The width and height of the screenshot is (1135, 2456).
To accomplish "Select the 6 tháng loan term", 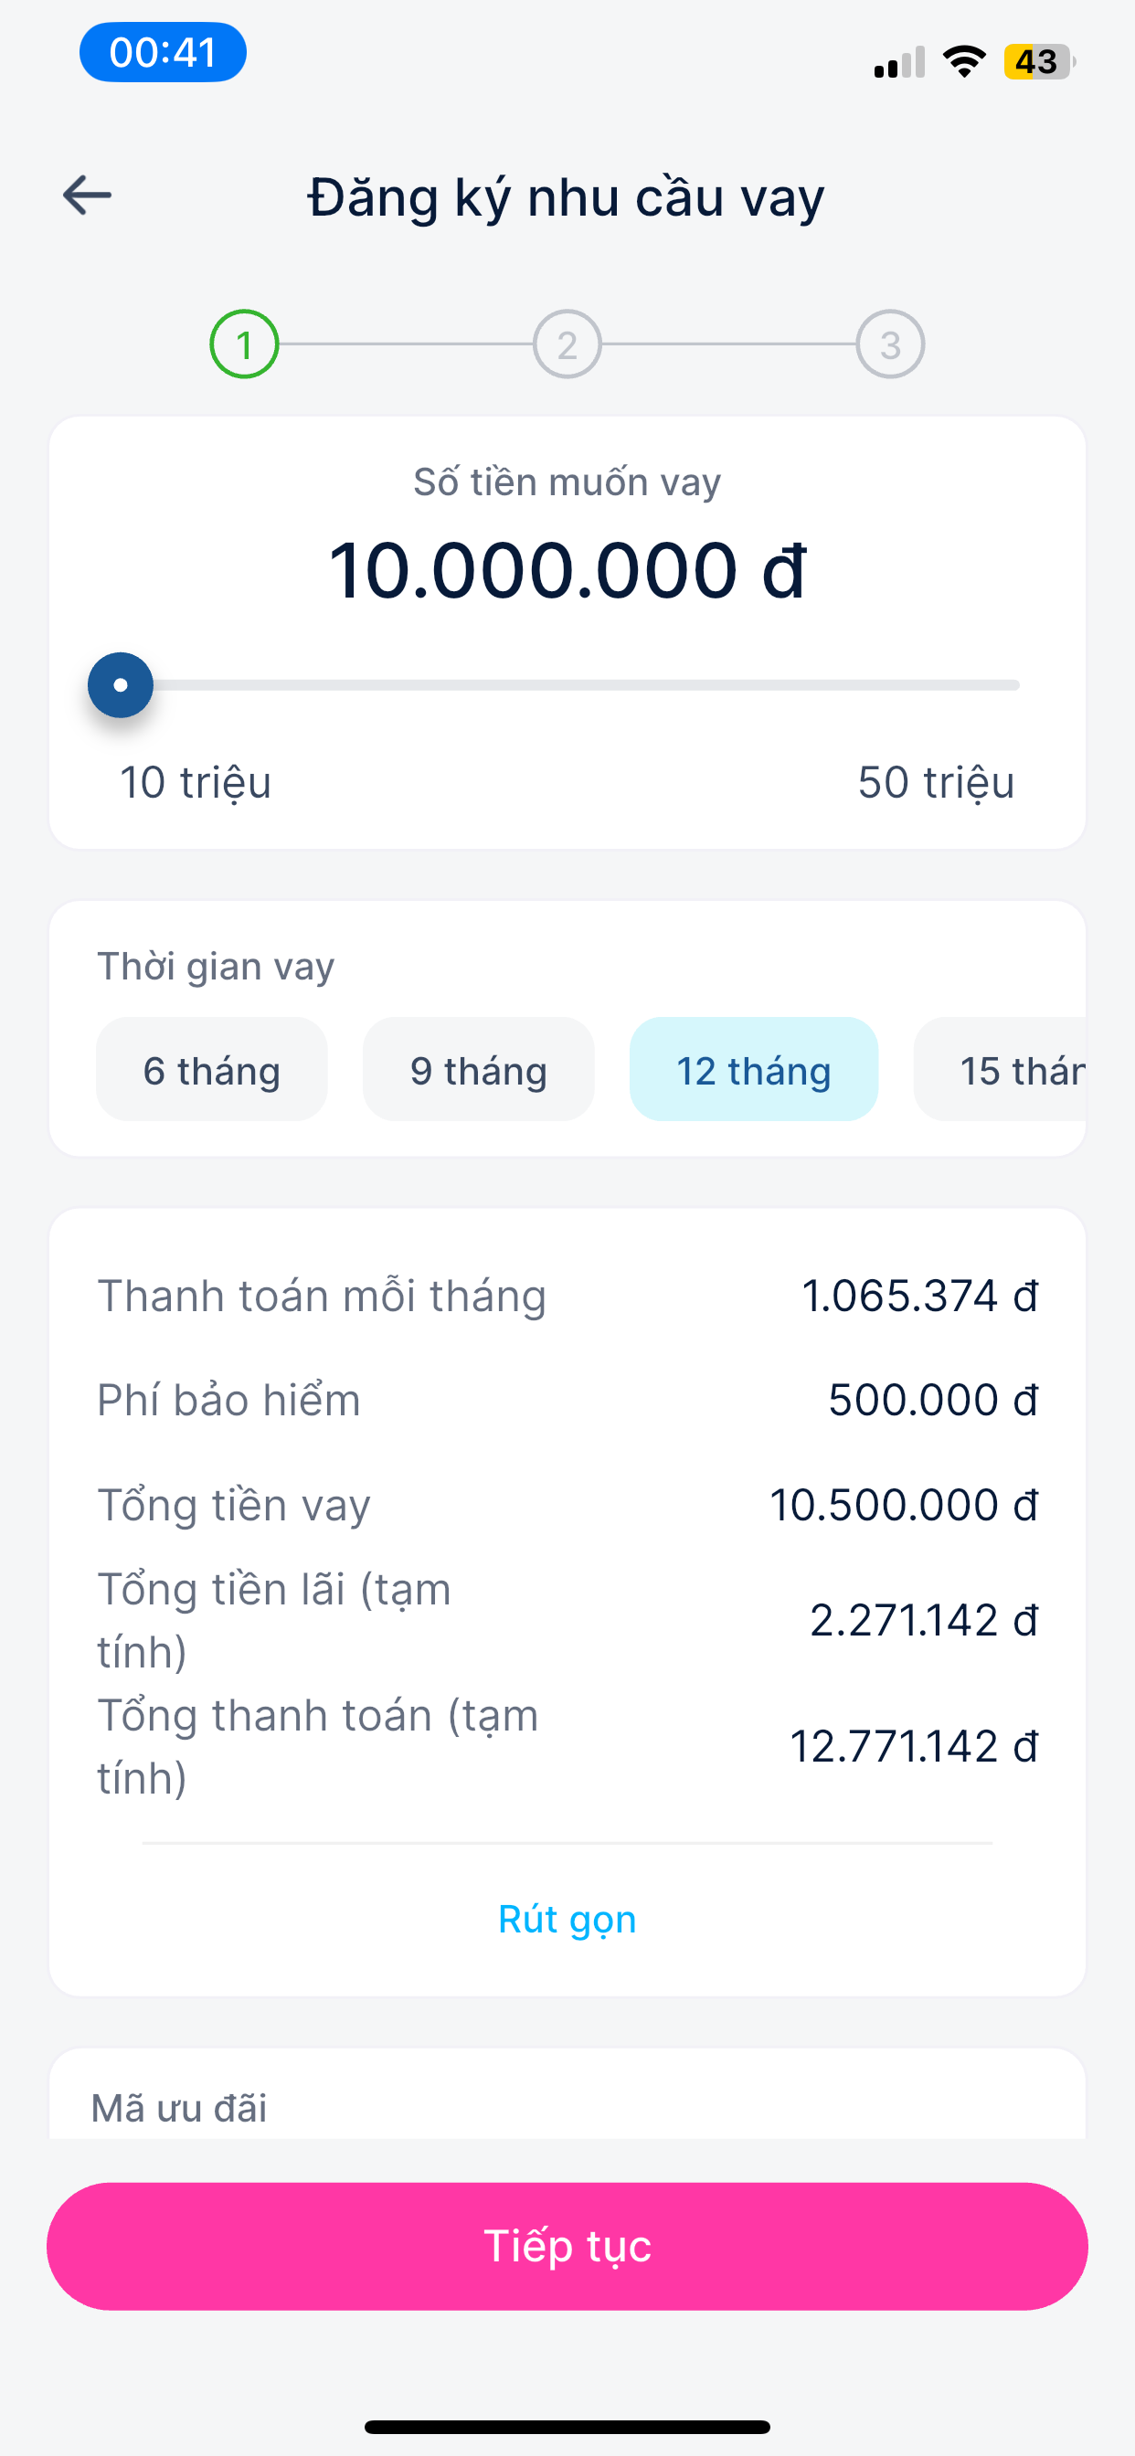I will click(x=212, y=1070).
